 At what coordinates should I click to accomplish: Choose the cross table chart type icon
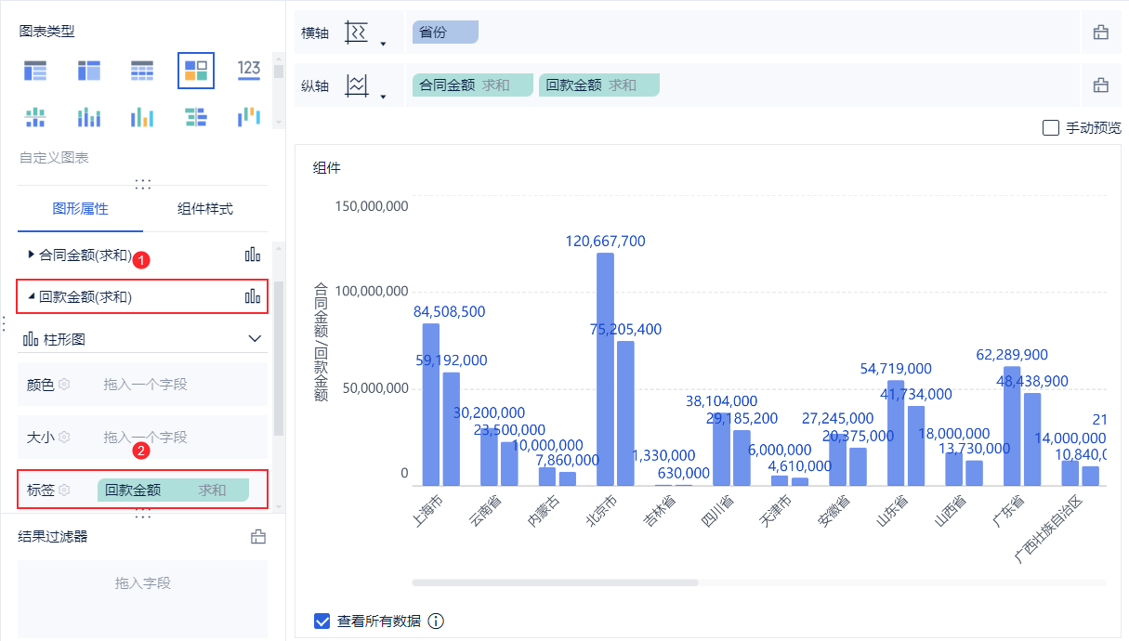click(x=89, y=70)
